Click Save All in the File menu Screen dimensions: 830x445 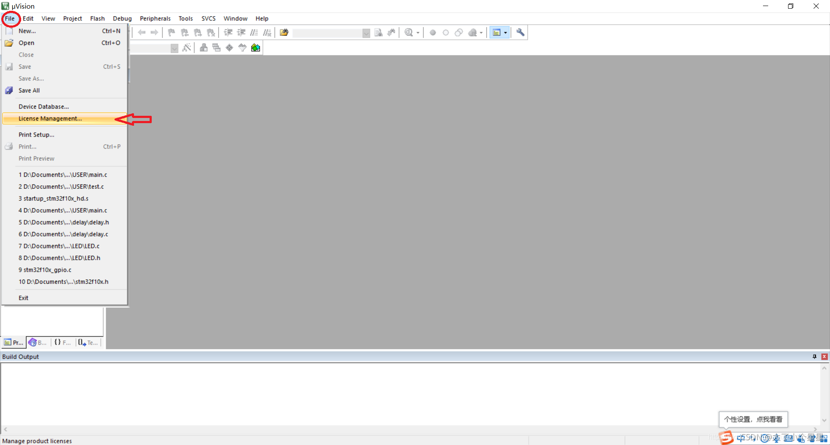[64, 90]
